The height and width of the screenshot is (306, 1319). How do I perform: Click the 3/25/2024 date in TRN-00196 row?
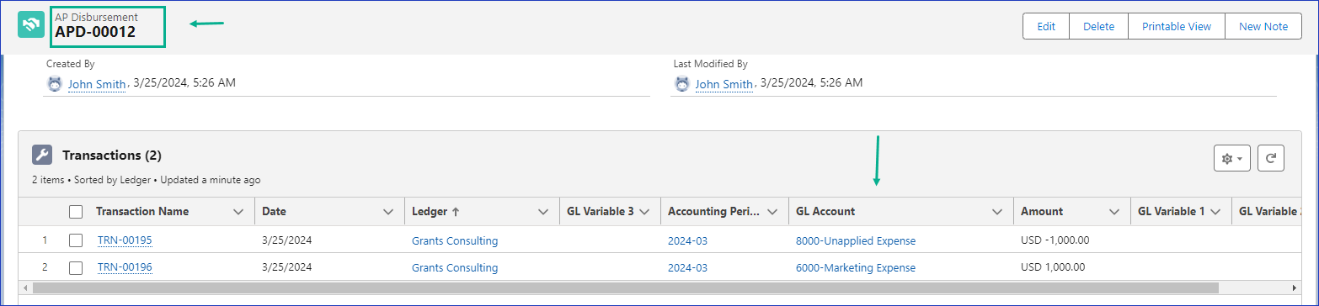click(286, 267)
